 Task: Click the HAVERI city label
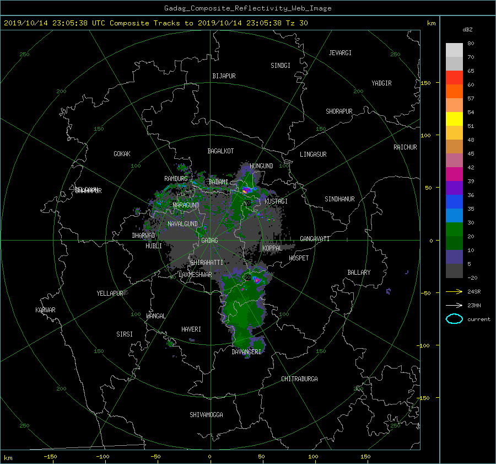click(191, 329)
